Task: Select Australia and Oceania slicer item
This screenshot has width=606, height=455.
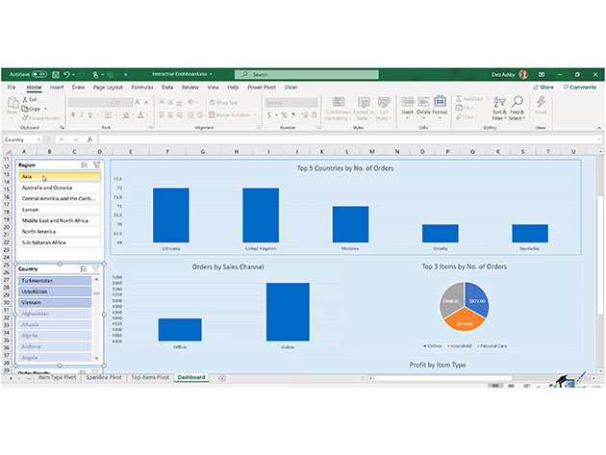Action: tap(60, 188)
